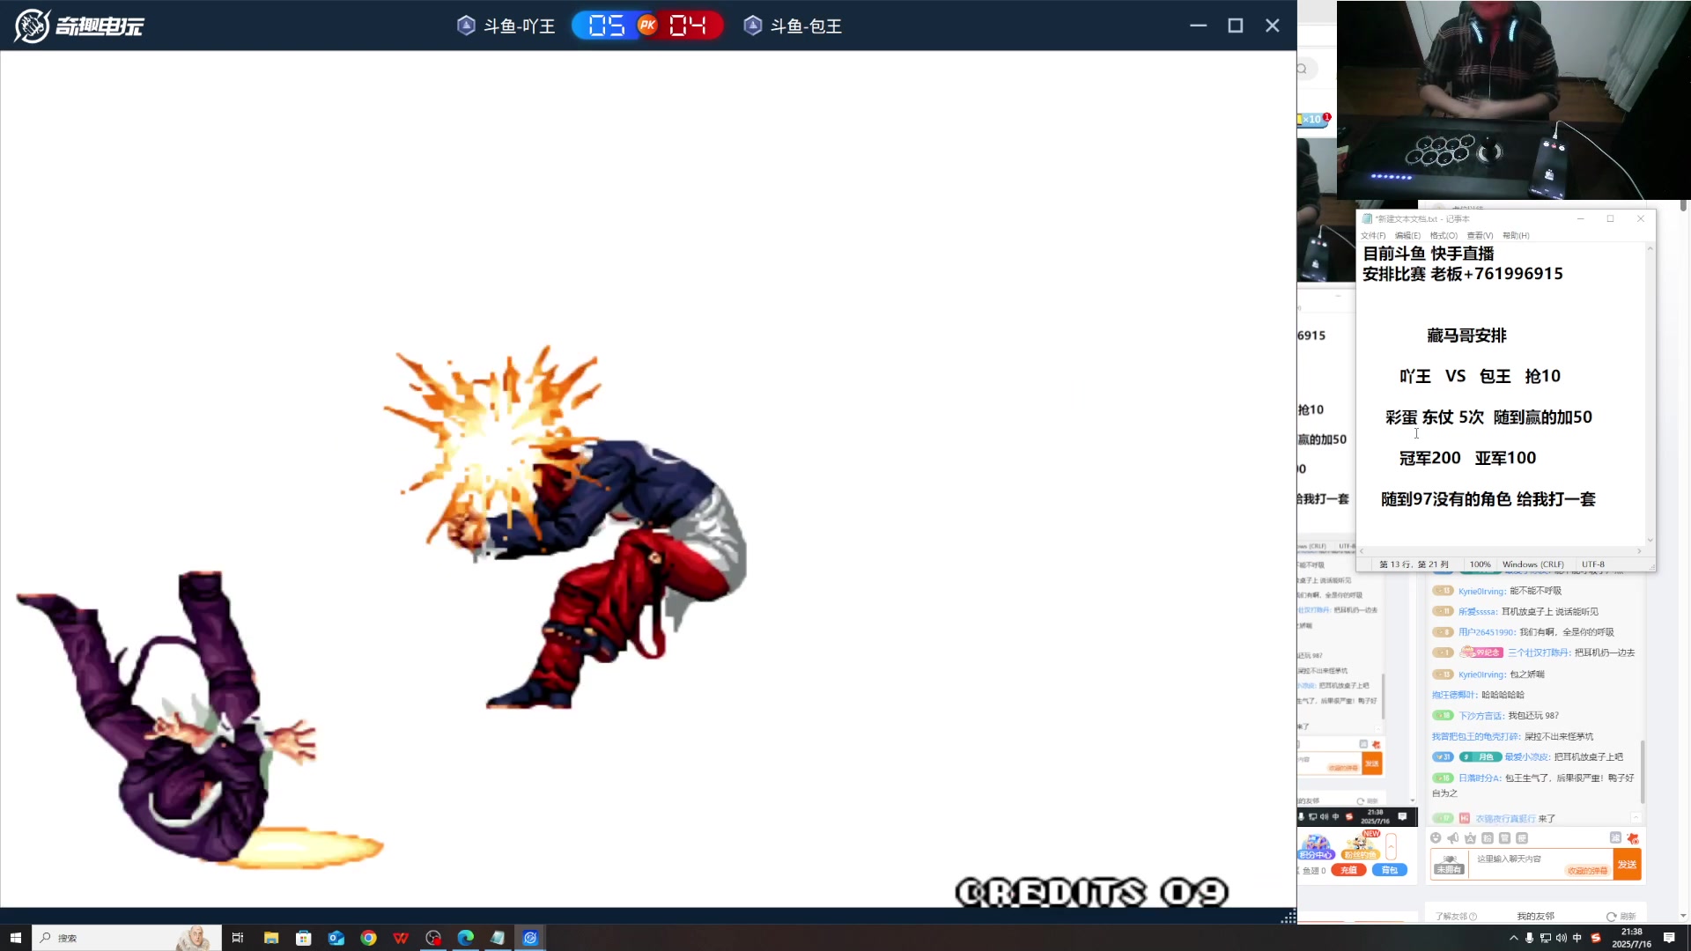The height and width of the screenshot is (951, 1691).
Task: Click the red star icon right of chat toolbar
Action: 1634,838
